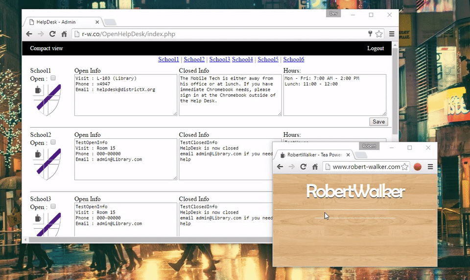Jump to School3 link

click(x=220, y=59)
